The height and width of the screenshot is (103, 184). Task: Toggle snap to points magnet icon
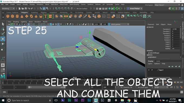(63, 9)
